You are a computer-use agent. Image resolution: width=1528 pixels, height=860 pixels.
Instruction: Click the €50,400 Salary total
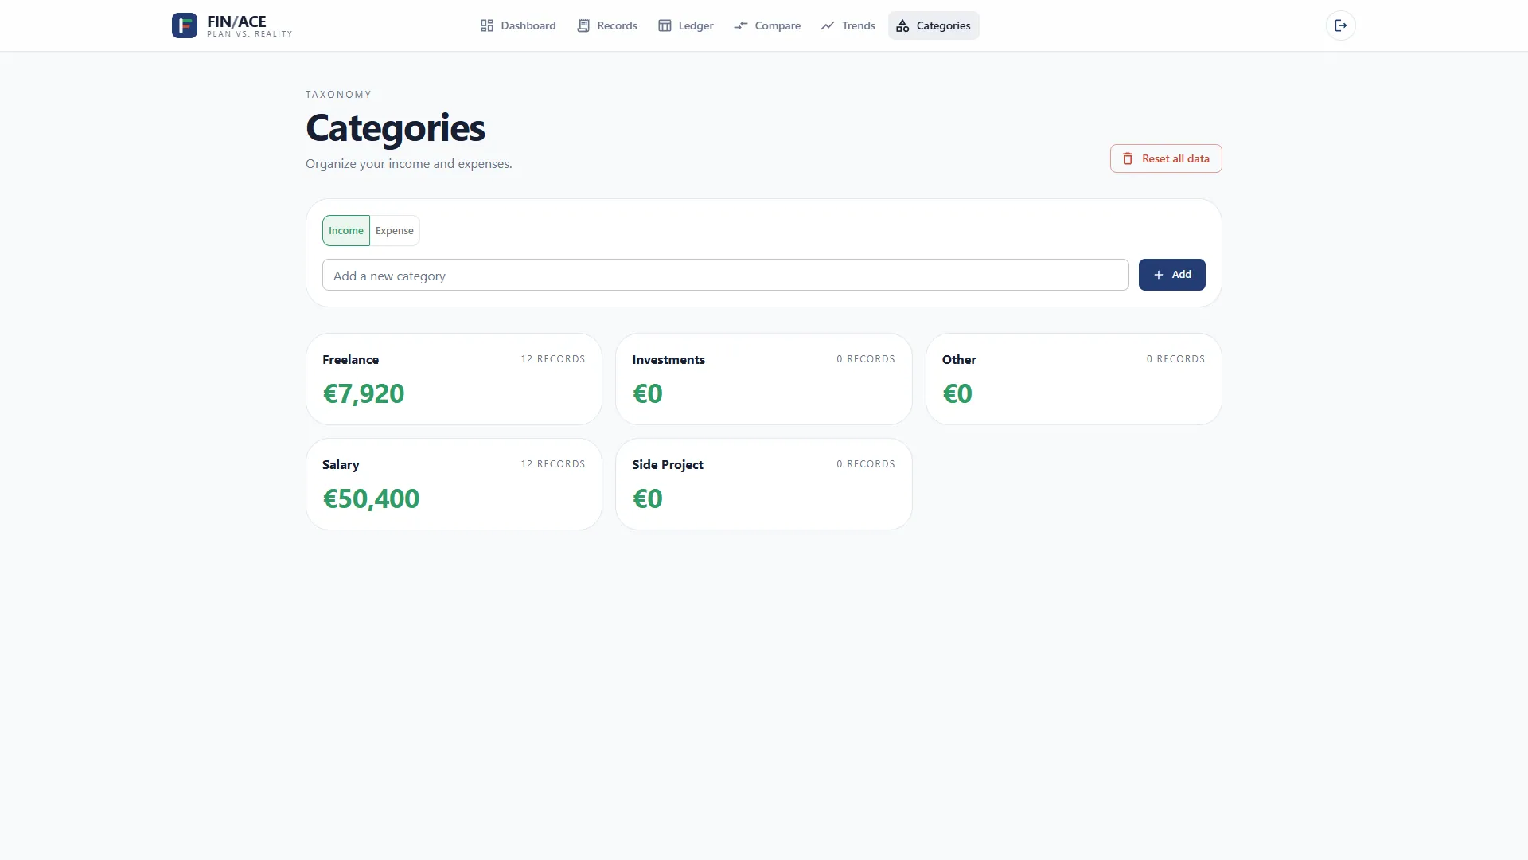pyautogui.click(x=371, y=498)
